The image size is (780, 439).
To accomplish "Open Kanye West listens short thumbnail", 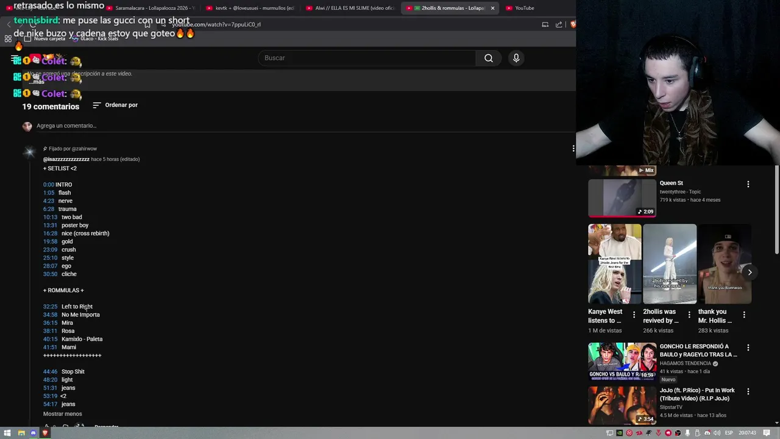I will pyautogui.click(x=614, y=263).
